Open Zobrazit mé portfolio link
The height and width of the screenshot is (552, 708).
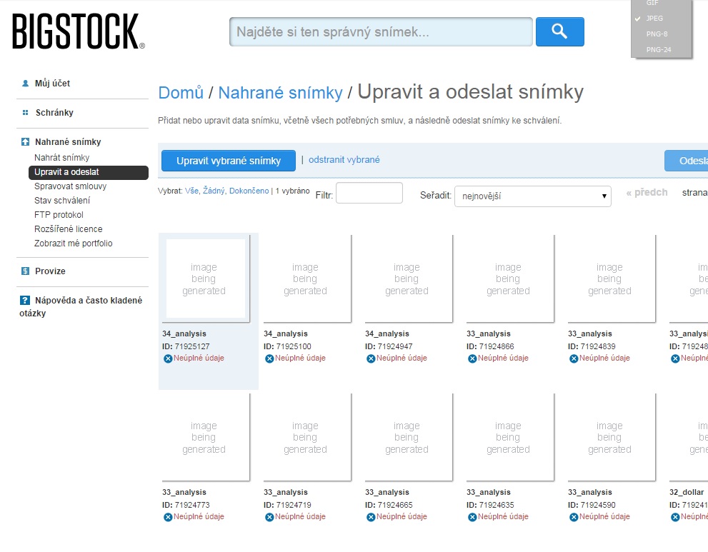(x=73, y=244)
